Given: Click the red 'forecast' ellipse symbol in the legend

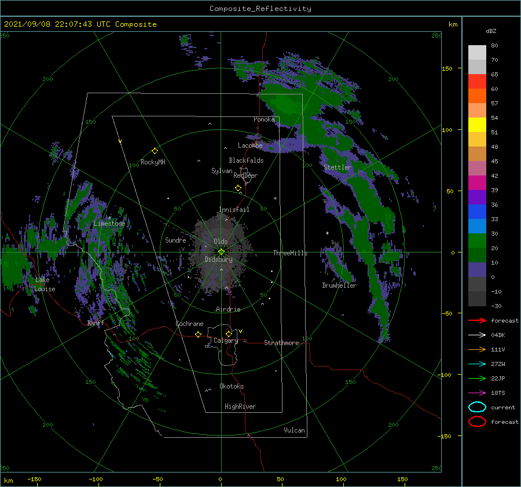Looking at the screenshot, I should 477,422.
